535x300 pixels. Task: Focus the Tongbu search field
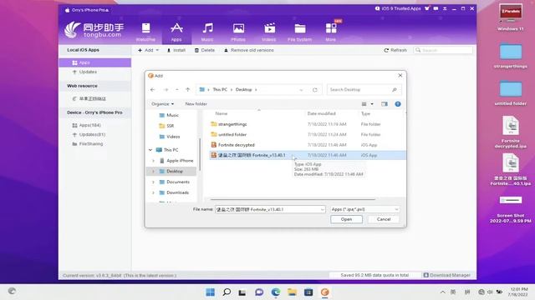tap(443, 50)
